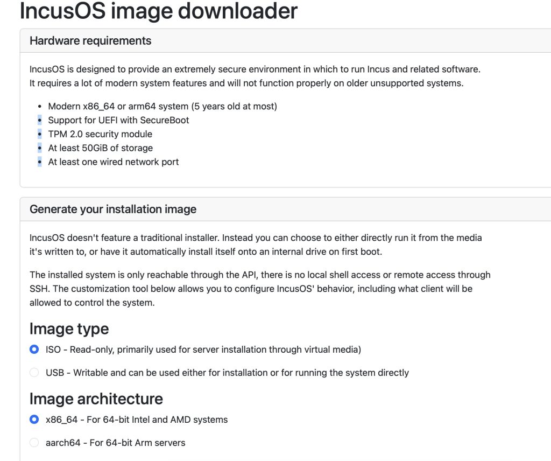Pick aarch64 for 64-bit Arm servers
551x461 pixels.
(x=34, y=442)
